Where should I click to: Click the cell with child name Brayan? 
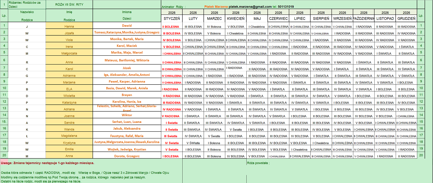127,95
